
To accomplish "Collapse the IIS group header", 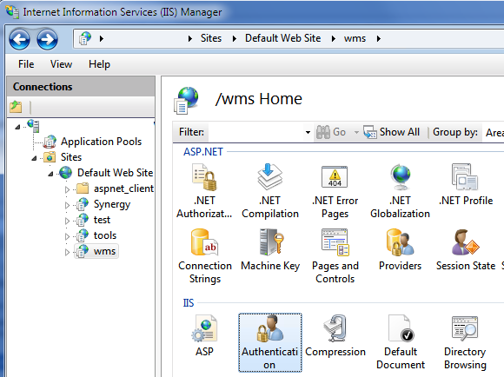I will click(x=189, y=303).
